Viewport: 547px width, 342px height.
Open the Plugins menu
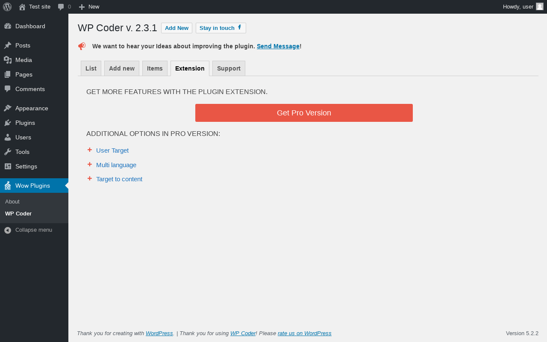coord(34,123)
